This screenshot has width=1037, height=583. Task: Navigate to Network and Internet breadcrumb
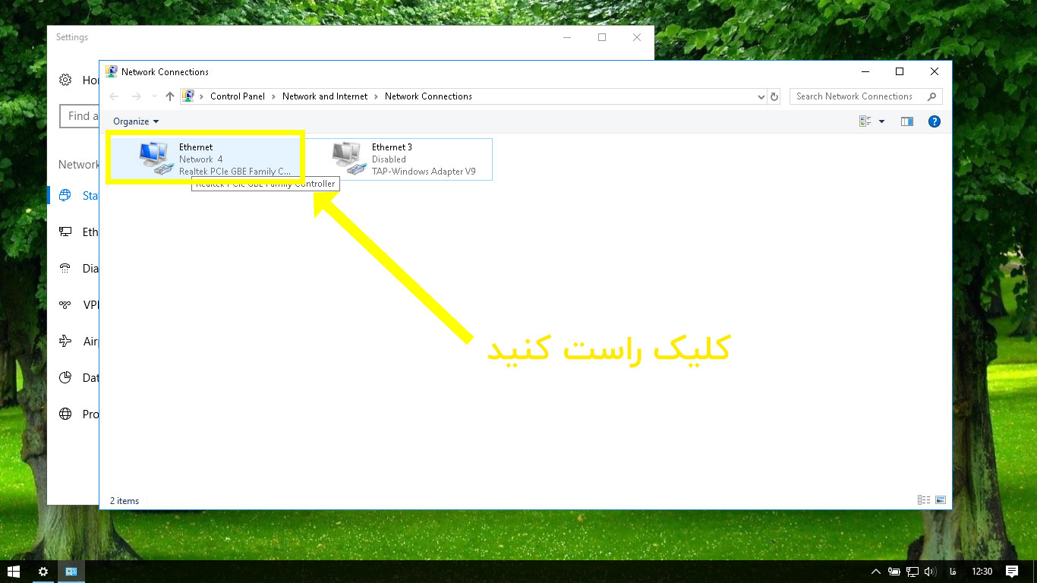tap(324, 96)
